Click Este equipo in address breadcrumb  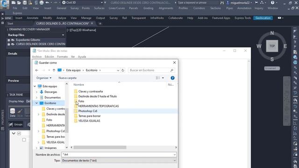click(73, 70)
